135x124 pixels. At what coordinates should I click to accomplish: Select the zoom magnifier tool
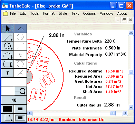click(x=20, y=91)
